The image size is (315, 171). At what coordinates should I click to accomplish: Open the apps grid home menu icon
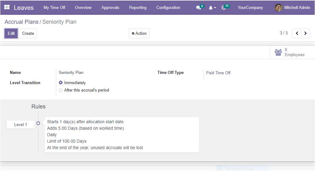tap(7, 7)
